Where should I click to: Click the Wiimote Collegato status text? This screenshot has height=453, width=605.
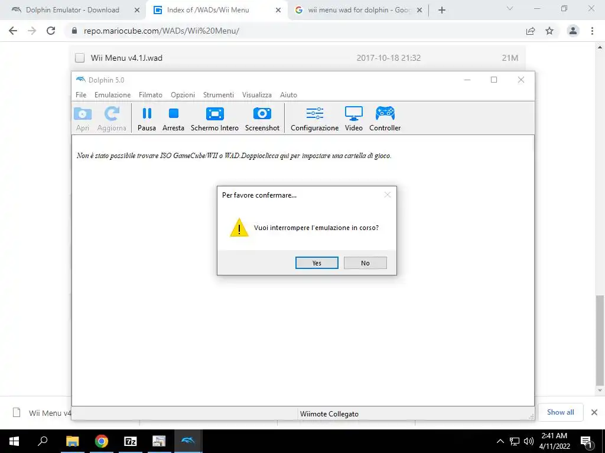pos(329,414)
